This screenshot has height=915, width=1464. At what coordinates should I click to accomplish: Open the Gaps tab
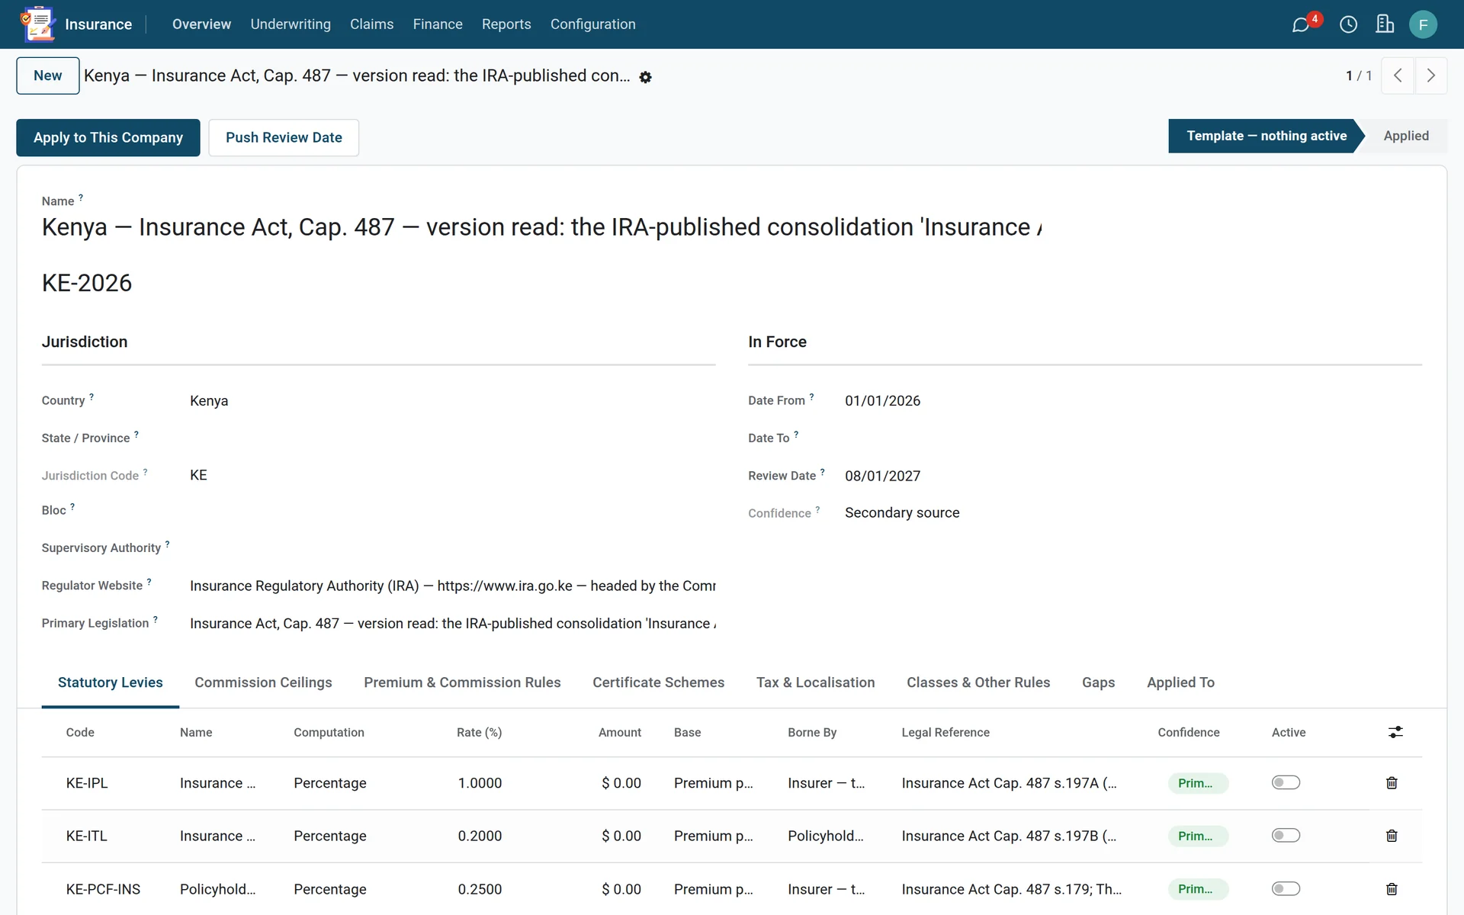tap(1098, 682)
